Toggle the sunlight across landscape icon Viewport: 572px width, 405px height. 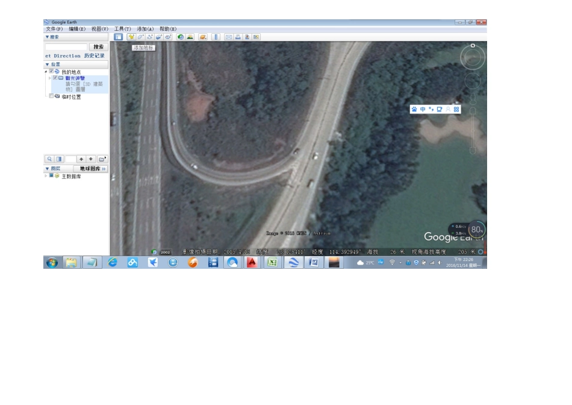[190, 37]
